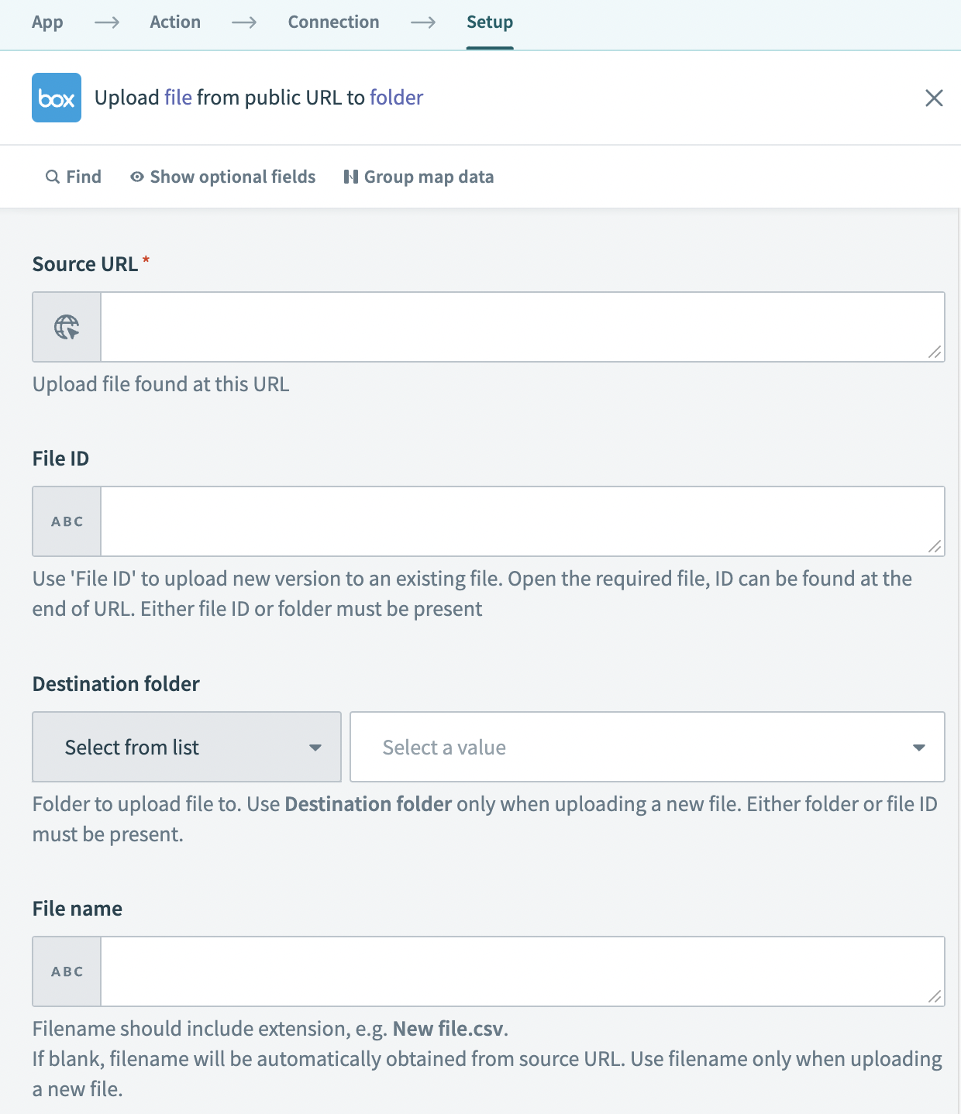Click the ABC type icon for File ID
Screen dimensions: 961x1114
[67, 521]
